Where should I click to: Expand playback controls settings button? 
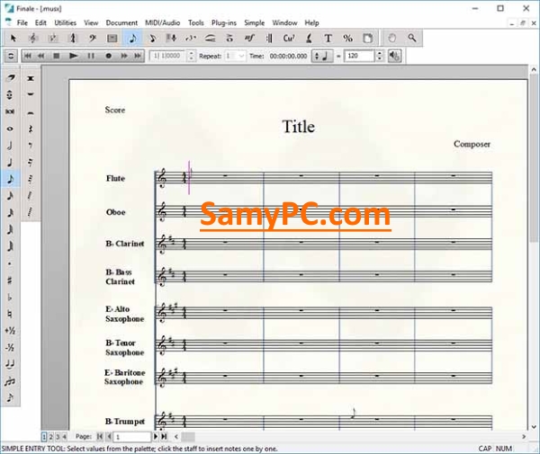pos(11,56)
